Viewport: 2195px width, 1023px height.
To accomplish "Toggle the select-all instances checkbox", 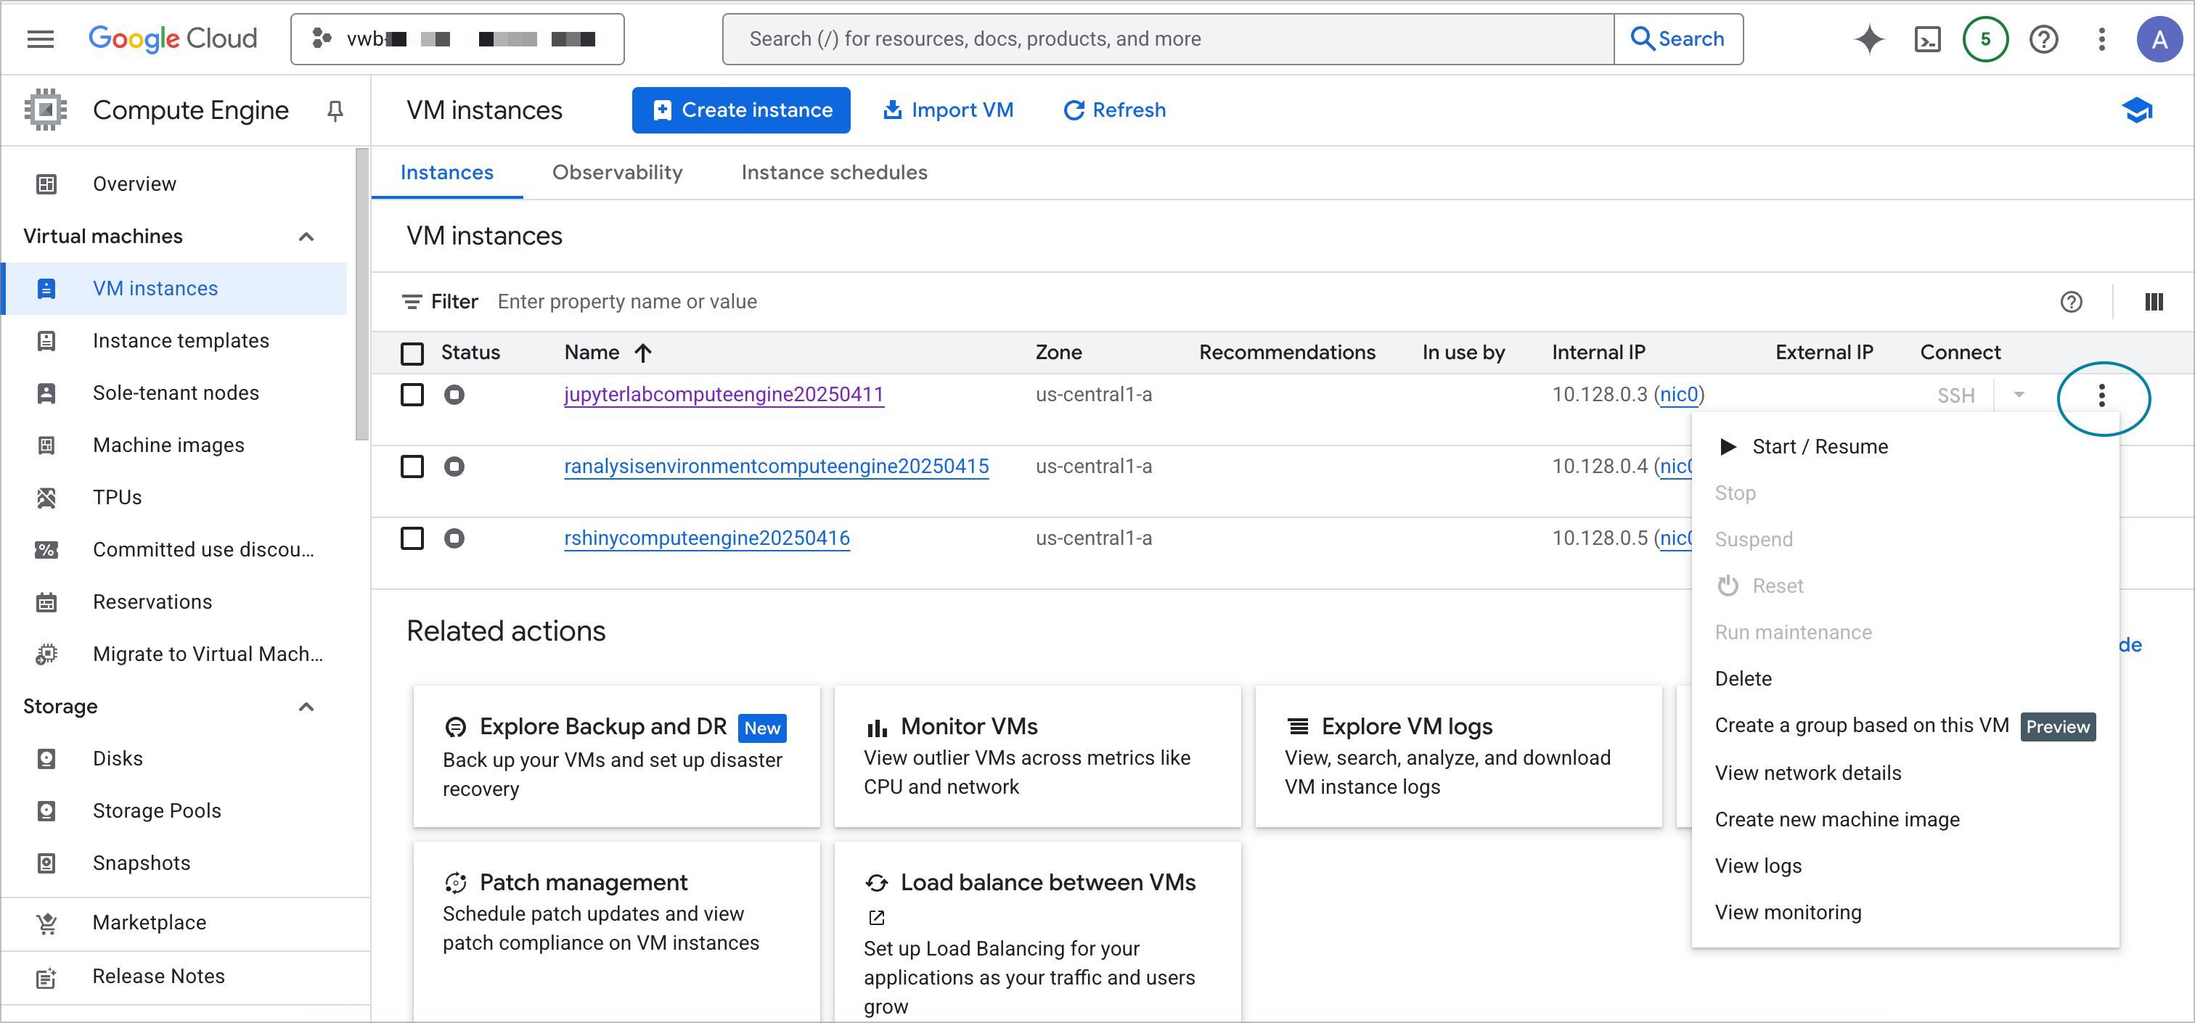I will (x=412, y=353).
